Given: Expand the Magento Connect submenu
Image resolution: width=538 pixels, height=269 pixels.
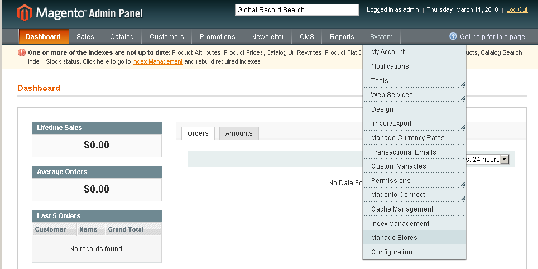Looking at the screenshot, I should coord(414,195).
